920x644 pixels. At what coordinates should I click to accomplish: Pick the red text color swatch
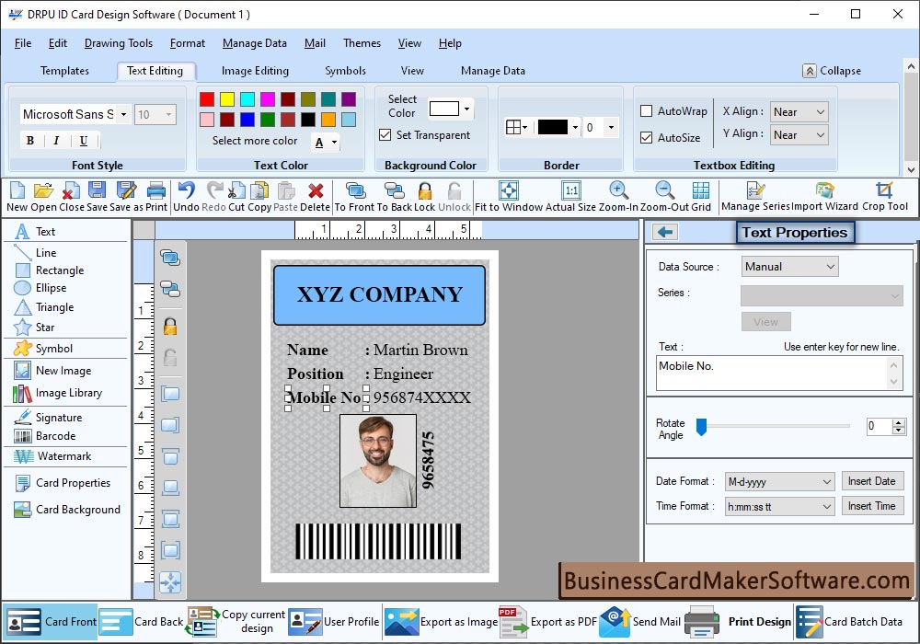[x=206, y=99]
